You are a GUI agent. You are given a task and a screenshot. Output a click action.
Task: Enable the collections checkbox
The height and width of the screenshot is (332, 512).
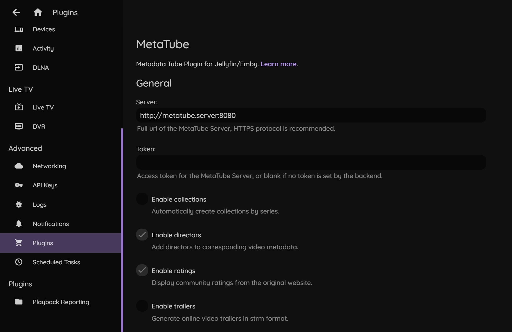pos(142,199)
